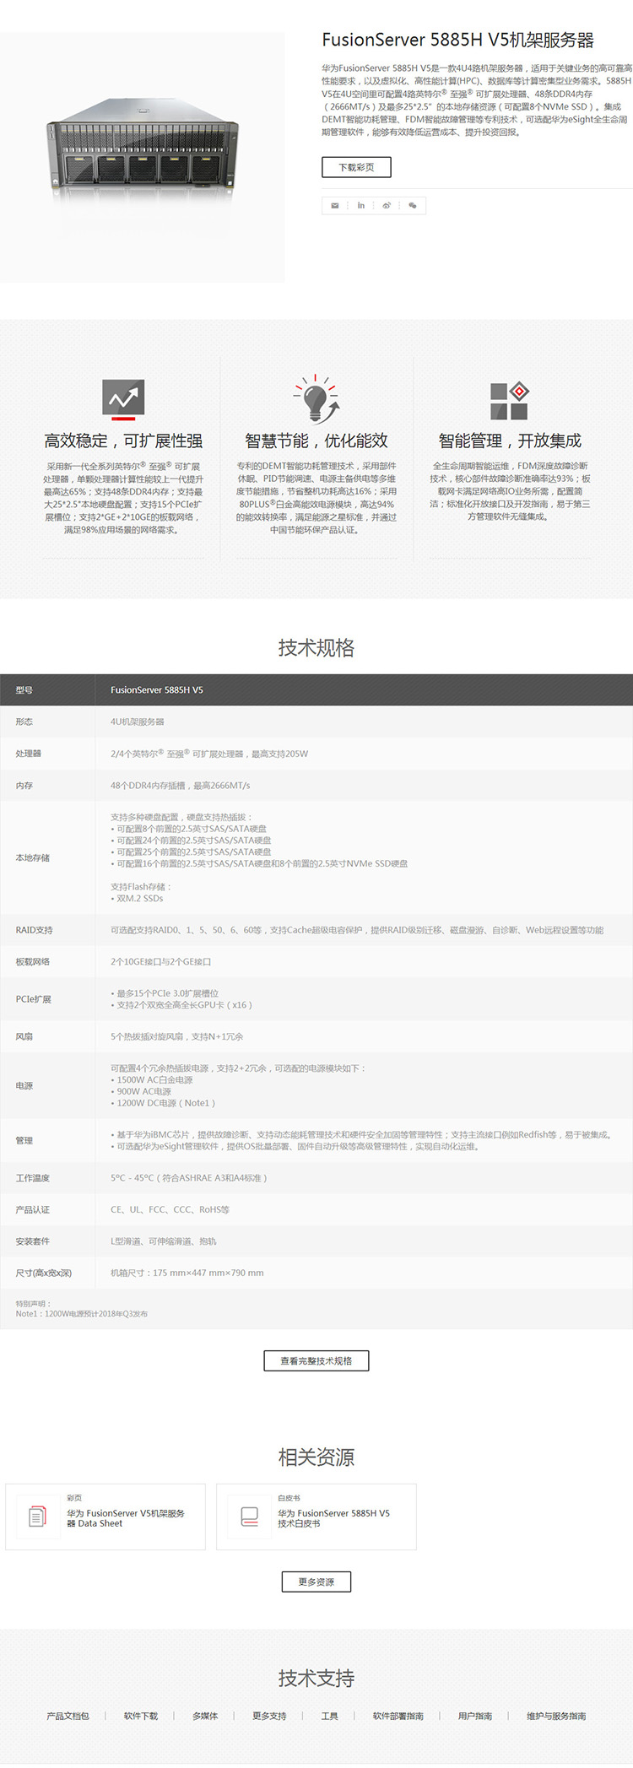The height and width of the screenshot is (1768, 633).
Task: Click the Data Sheet document icon
Action: [x=38, y=1517]
